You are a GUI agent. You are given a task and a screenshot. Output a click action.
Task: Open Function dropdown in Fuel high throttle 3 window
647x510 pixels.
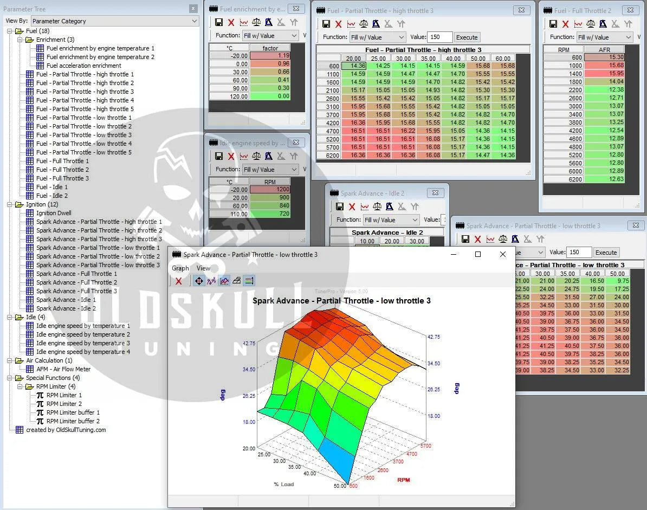point(378,37)
